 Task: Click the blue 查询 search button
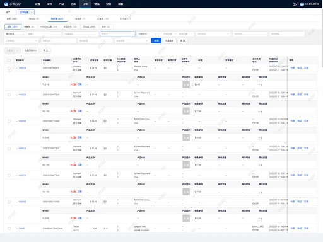(156, 40)
